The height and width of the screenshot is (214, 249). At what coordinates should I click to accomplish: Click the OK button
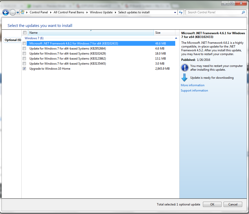pyautogui.click(x=212, y=204)
